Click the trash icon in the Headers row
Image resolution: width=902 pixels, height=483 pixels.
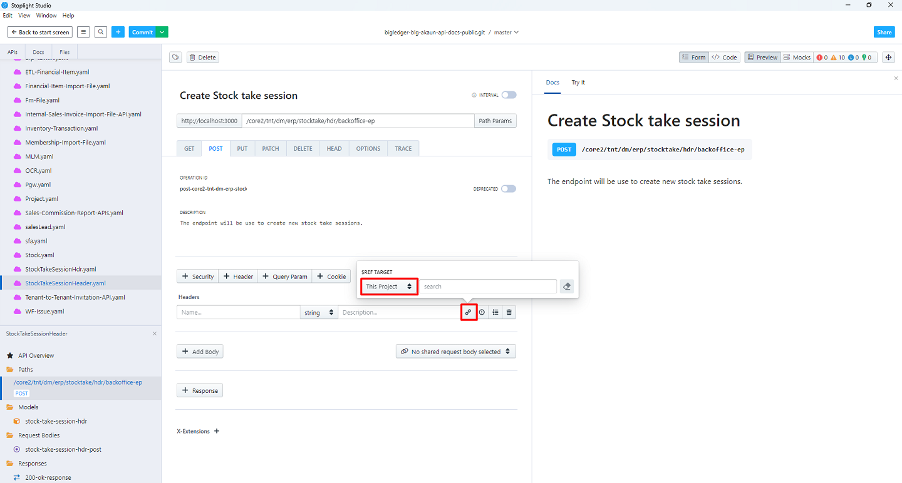coord(509,312)
